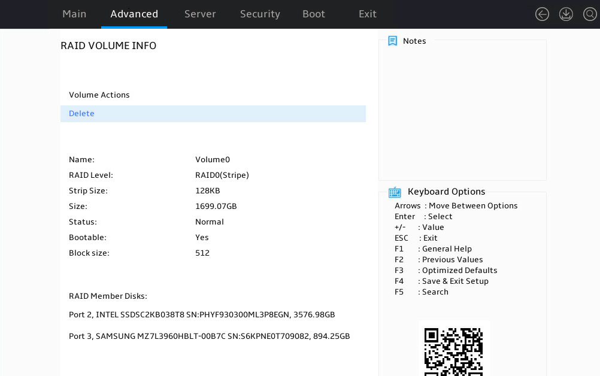Click the Volume Actions label
600x376 pixels.
(x=99, y=95)
